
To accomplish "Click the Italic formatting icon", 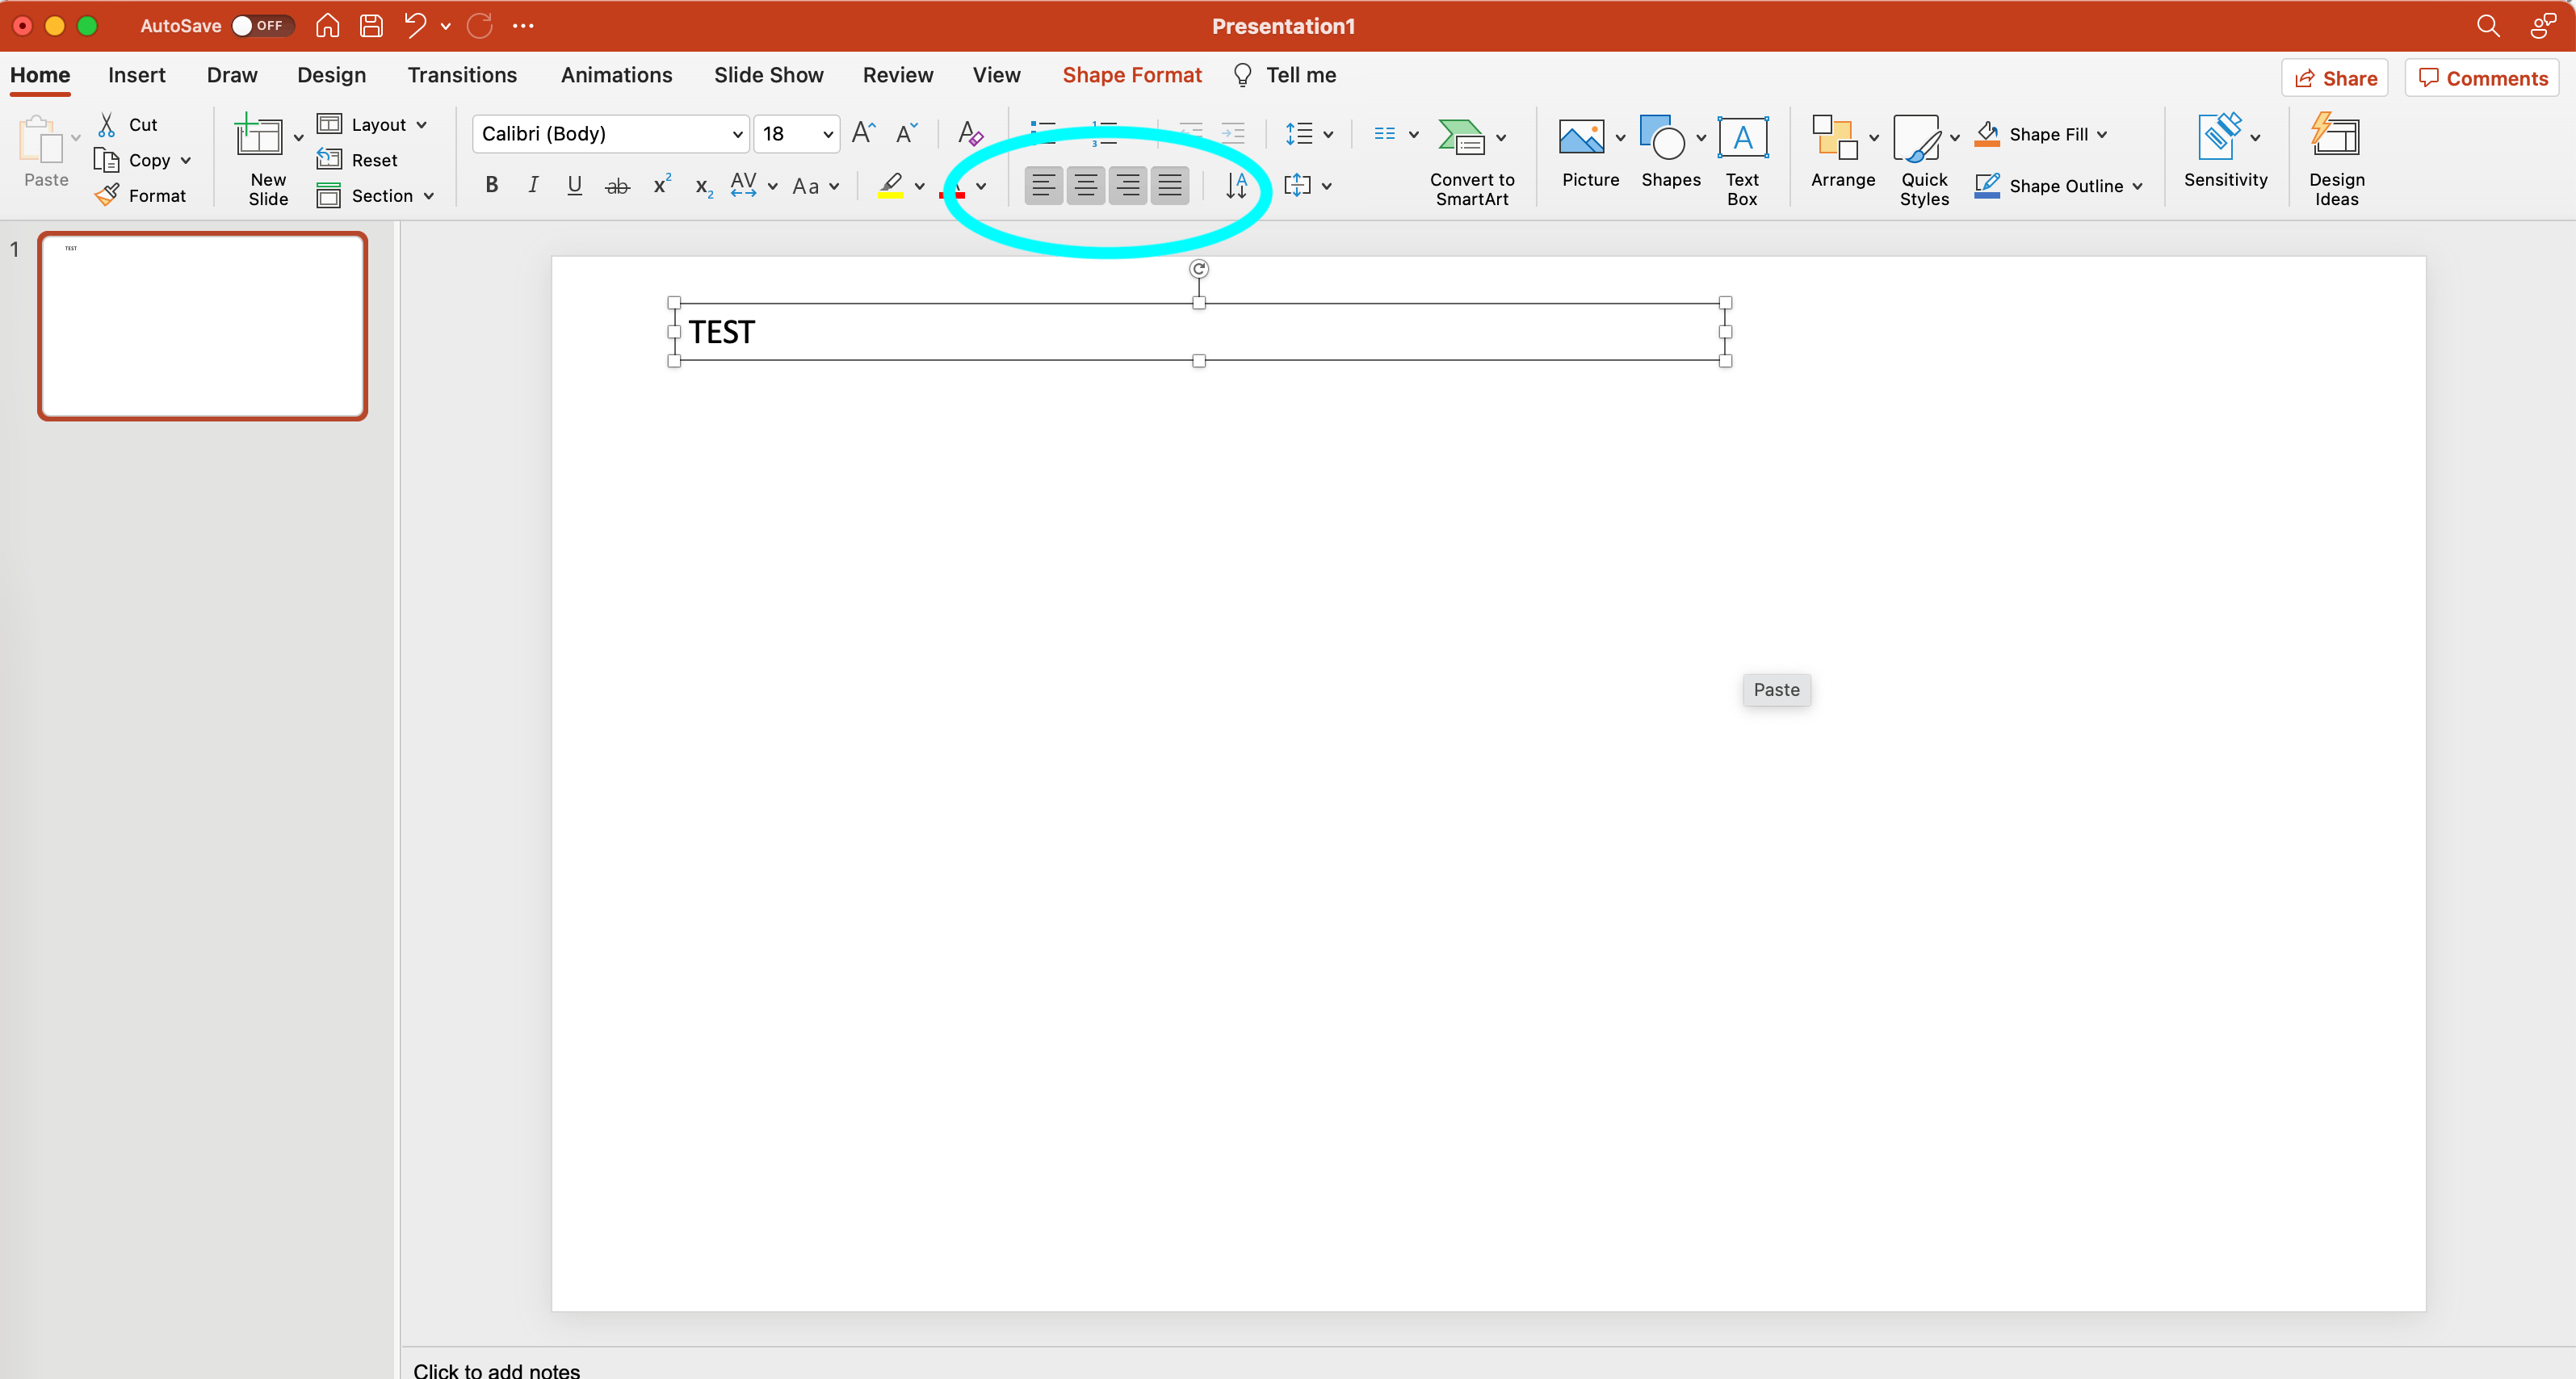I will point(533,185).
